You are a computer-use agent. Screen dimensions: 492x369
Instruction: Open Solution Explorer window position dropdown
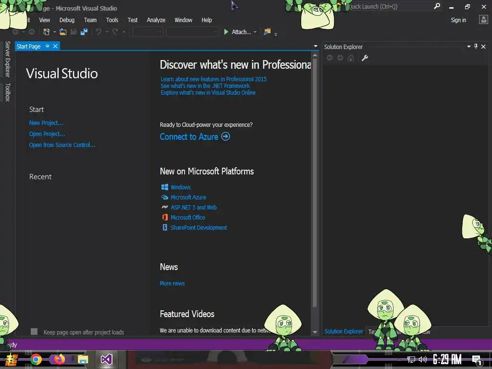[x=468, y=47]
